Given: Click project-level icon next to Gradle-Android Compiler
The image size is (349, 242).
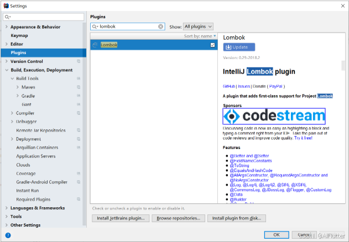Looking at the screenshot, I should pos(79,182).
